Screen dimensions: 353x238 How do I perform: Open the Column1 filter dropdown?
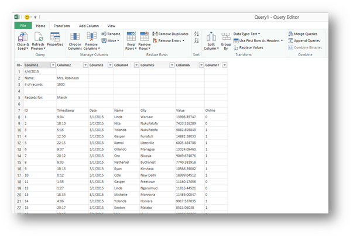tap(53, 65)
